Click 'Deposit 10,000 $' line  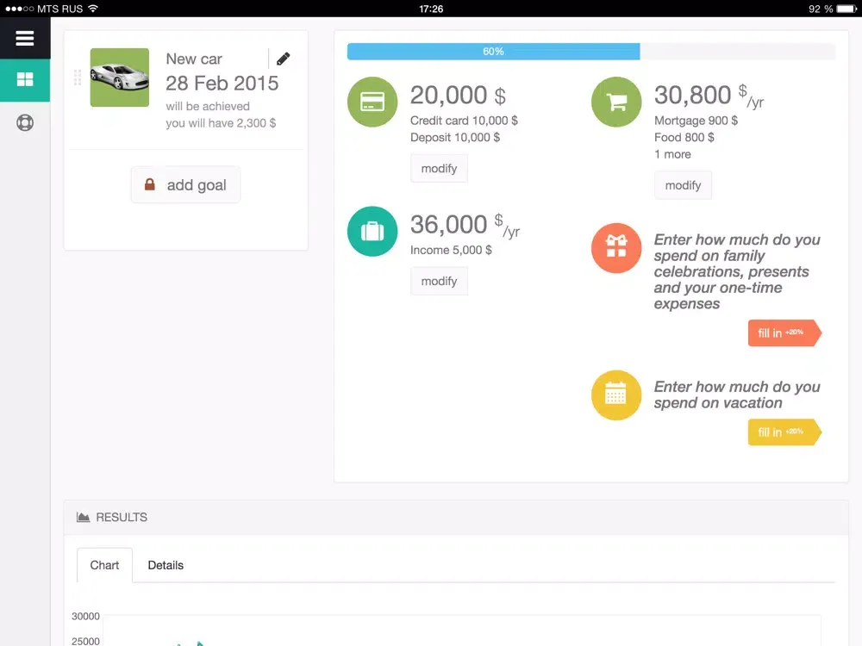click(455, 137)
